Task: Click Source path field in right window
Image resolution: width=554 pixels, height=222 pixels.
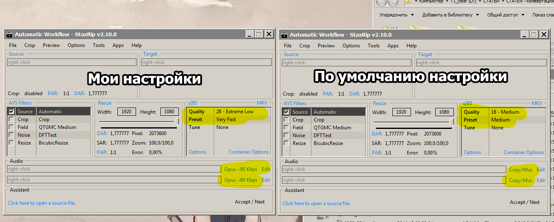Action: pos(347,63)
